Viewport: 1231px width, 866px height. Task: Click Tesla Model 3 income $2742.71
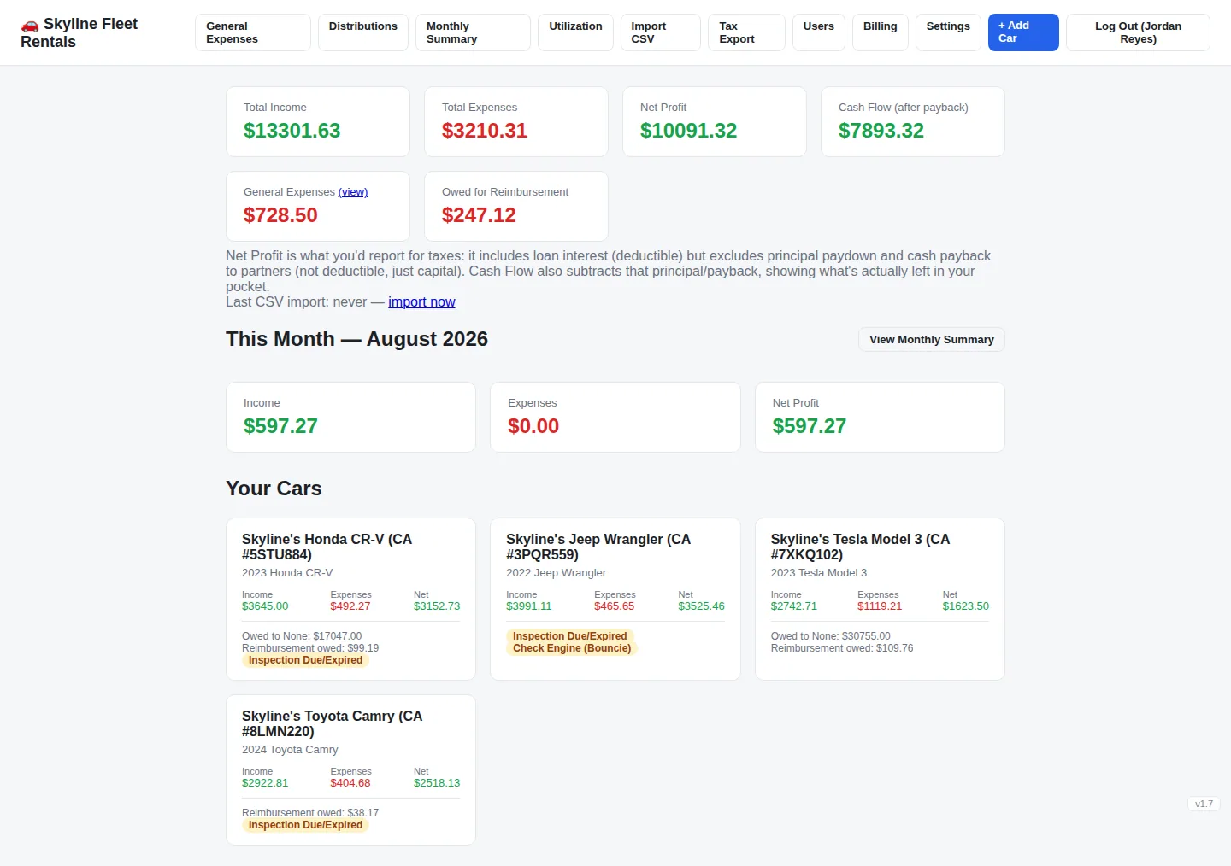794,606
